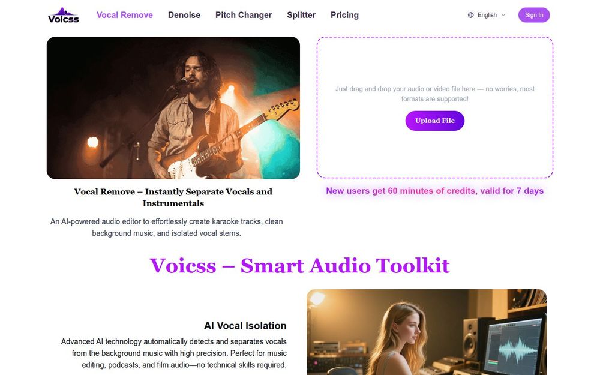Expand the English language chevron
The width and height of the screenshot is (600, 375).
point(503,15)
